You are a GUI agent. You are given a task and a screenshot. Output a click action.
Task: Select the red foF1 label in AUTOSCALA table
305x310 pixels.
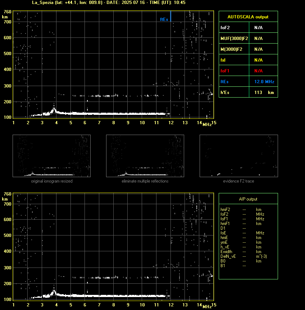click(x=225, y=71)
